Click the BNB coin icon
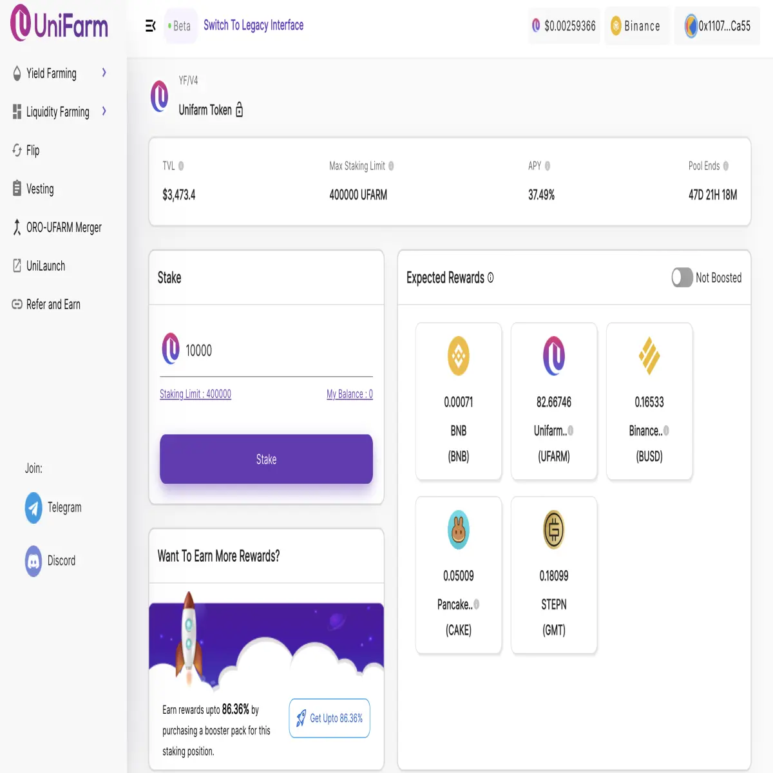773x773 pixels. tap(459, 356)
